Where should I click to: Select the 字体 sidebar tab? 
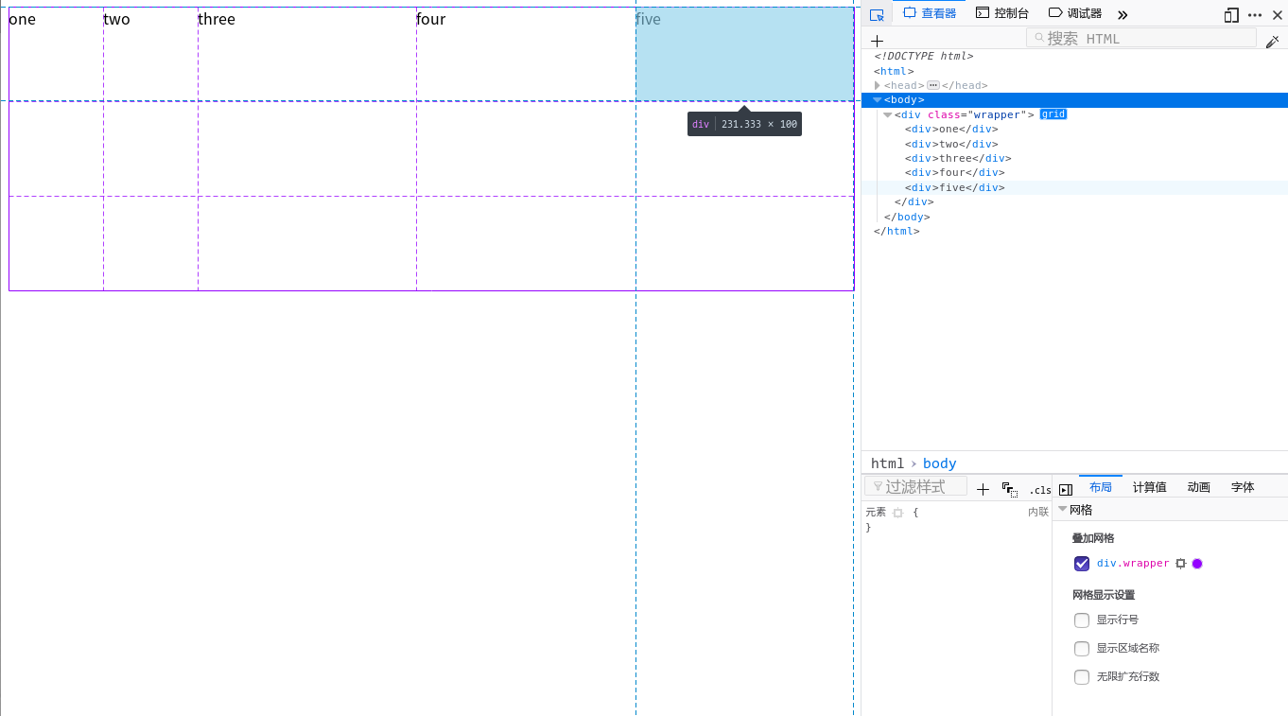[x=1243, y=487]
